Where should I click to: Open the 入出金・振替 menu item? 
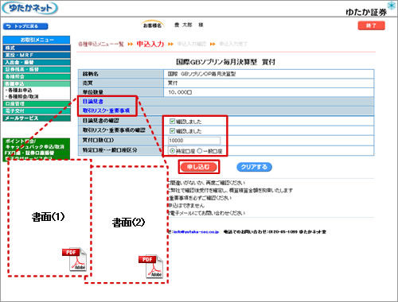click(37, 62)
